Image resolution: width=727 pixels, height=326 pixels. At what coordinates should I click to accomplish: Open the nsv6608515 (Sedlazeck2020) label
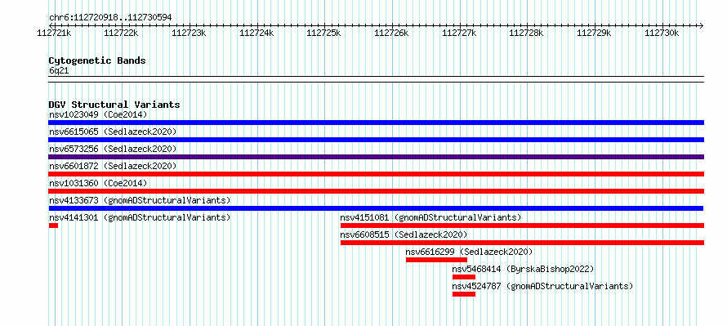coord(404,234)
